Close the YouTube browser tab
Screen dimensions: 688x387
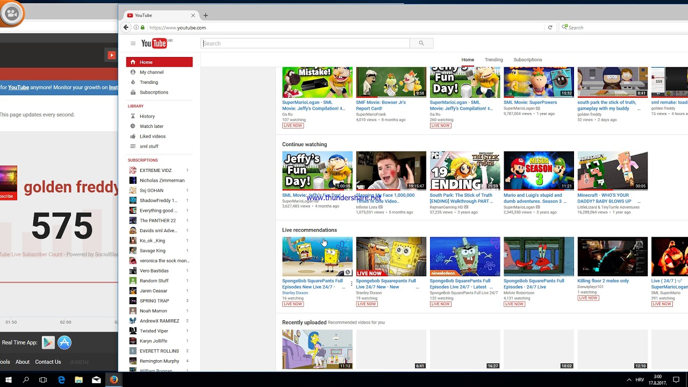pyautogui.click(x=193, y=16)
